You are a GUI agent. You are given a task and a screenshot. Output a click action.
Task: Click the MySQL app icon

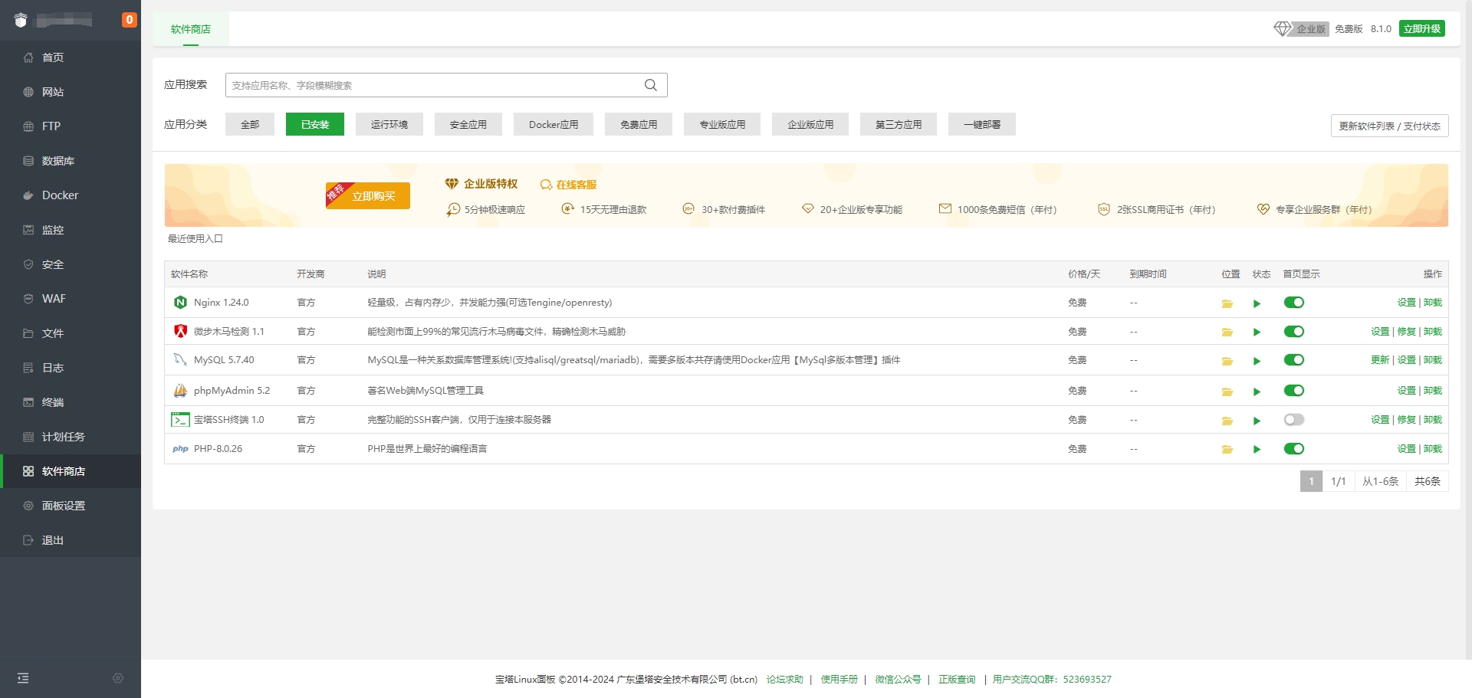click(x=180, y=360)
